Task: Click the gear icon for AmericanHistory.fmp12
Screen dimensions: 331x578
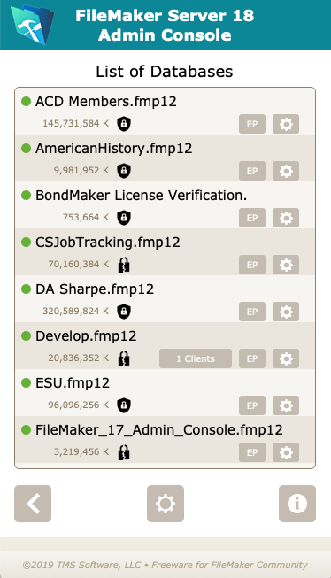Action: 286,171
